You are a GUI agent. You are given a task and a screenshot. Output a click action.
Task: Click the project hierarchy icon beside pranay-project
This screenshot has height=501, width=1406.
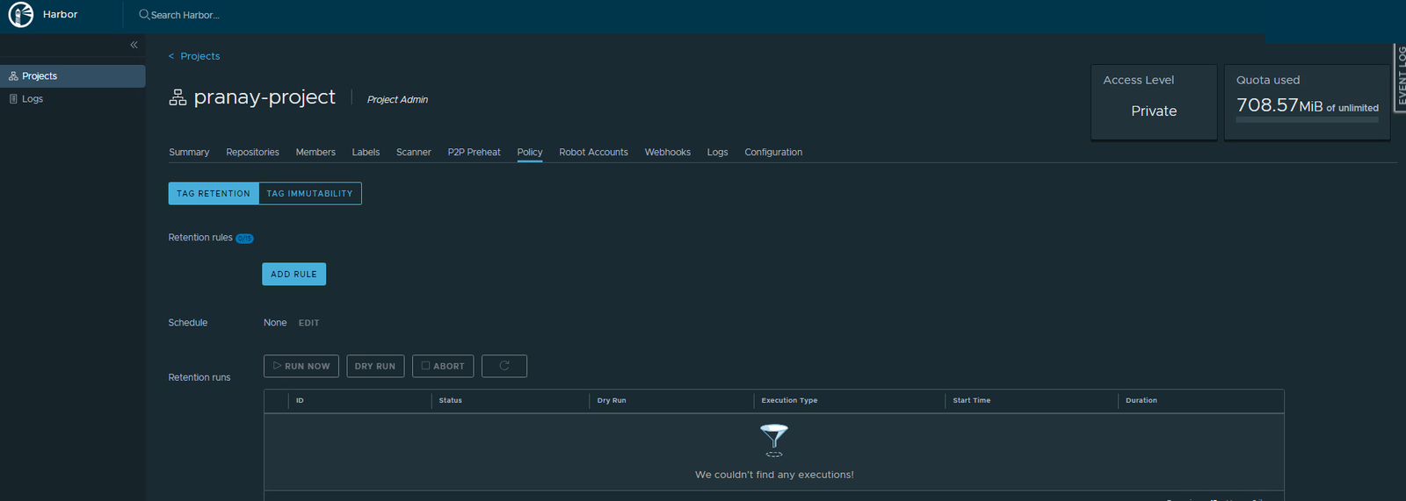178,97
